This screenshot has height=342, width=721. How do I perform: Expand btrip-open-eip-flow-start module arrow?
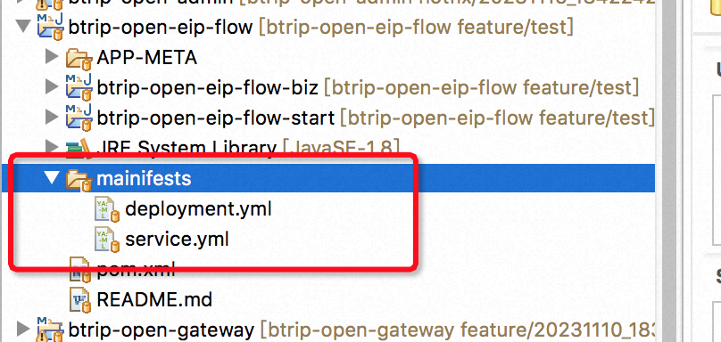coord(53,117)
